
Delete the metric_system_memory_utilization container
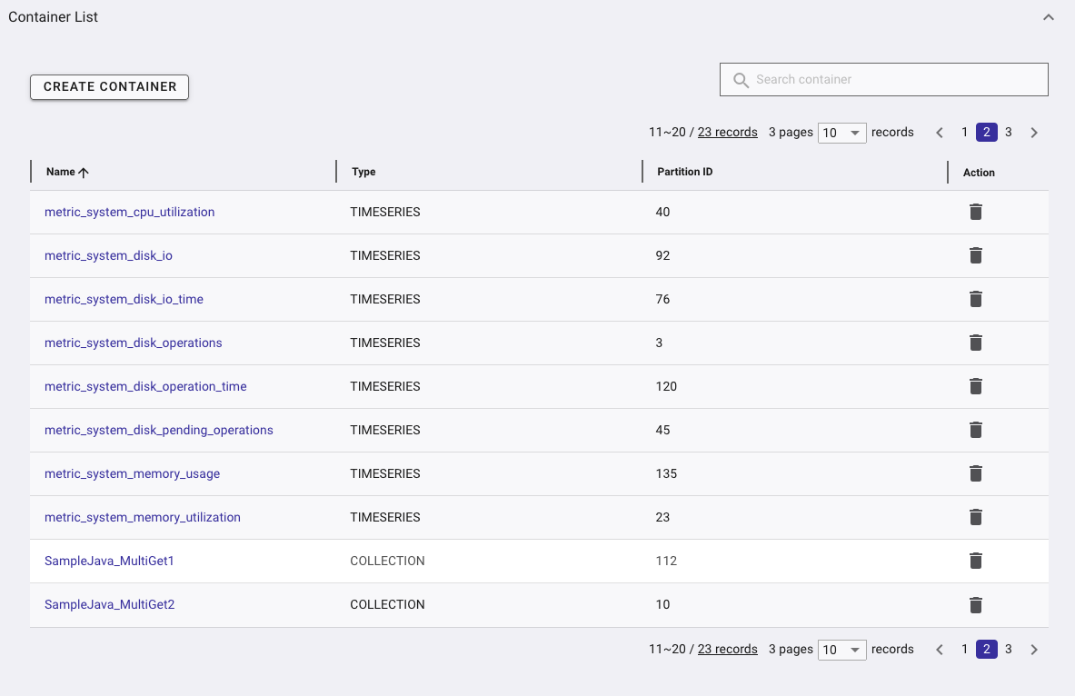pos(976,517)
